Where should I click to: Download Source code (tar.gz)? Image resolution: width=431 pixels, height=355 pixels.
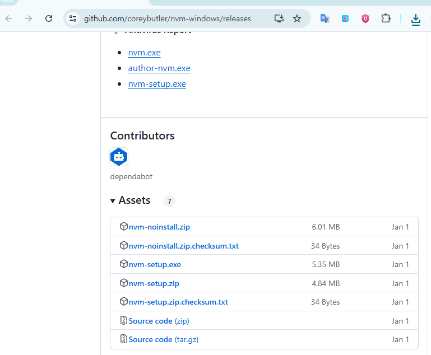coord(164,340)
